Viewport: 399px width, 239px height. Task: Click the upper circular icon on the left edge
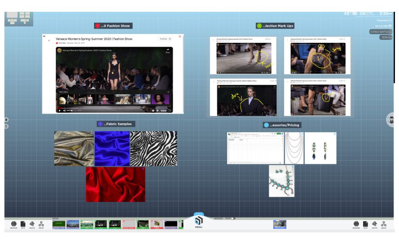(6, 119)
